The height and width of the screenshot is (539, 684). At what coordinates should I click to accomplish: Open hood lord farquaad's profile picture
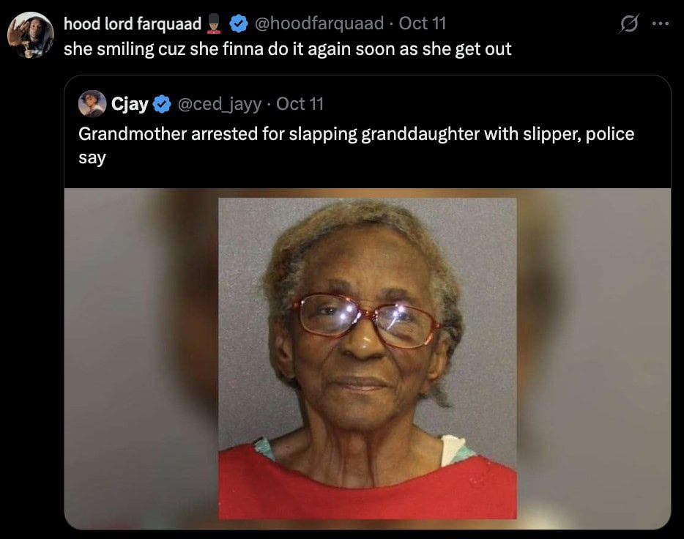coord(31,35)
